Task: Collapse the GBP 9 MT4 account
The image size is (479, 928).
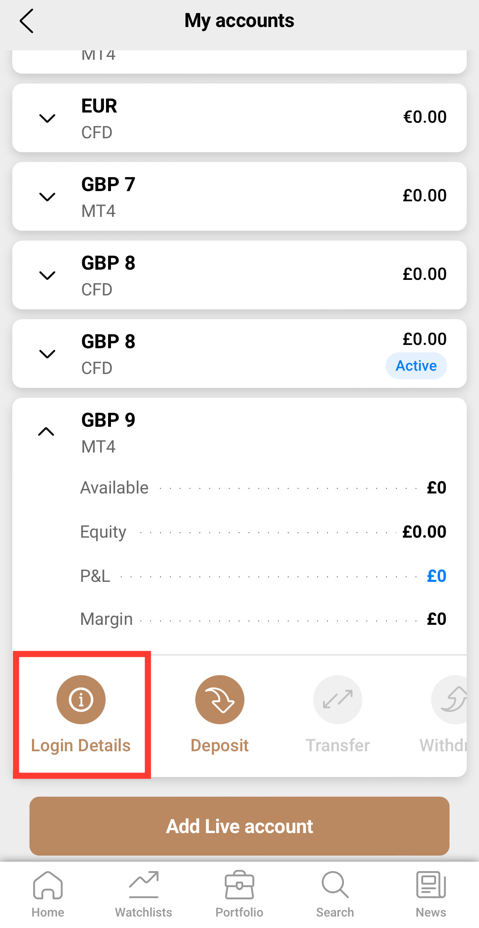Action: [46, 432]
